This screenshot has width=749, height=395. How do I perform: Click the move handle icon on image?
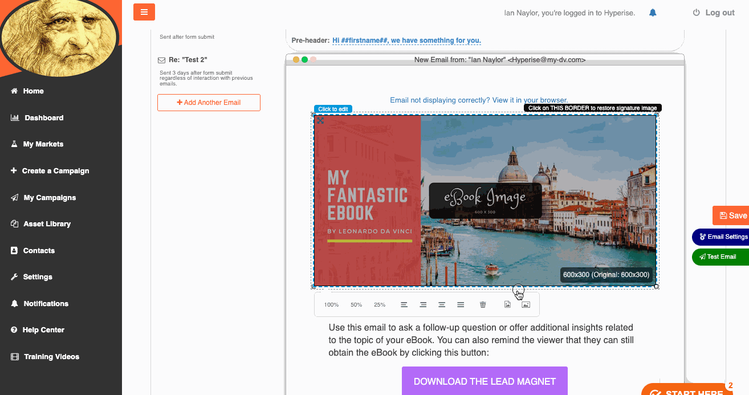point(320,120)
